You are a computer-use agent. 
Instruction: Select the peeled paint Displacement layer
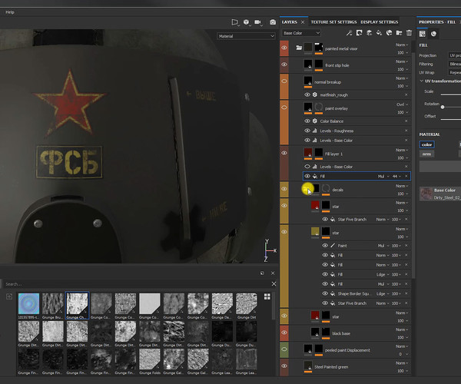[x=346, y=350]
